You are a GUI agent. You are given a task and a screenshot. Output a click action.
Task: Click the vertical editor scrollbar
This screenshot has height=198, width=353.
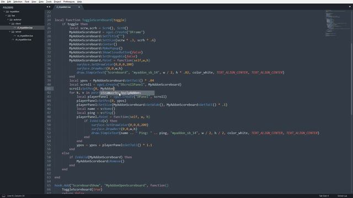(351, 79)
